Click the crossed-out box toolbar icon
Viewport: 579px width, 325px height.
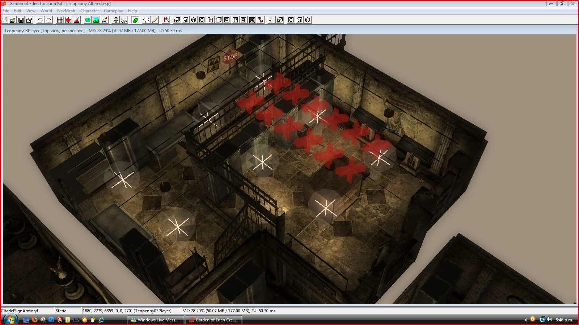[x=252, y=20]
